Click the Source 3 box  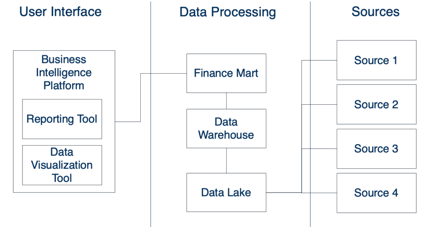376,149
